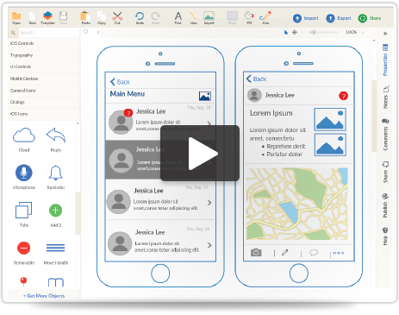Viewport: 399px width, 315px height.
Task: Open the Notes side tab
Action: [x=385, y=97]
